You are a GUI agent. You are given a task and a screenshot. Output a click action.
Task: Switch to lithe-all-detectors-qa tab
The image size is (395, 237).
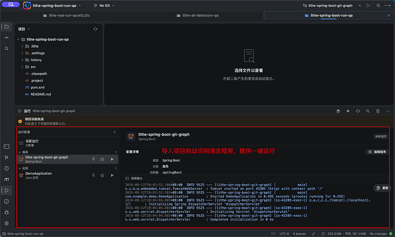coord(197,15)
